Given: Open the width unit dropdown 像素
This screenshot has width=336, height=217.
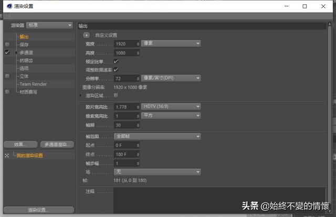Looking at the screenshot, I should click(x=171, y=44).
